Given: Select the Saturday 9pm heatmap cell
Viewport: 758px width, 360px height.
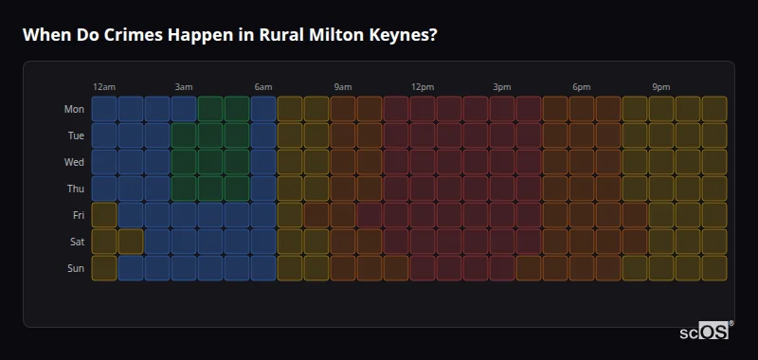Looking at the screenshot, I should [x=661, y=242].
